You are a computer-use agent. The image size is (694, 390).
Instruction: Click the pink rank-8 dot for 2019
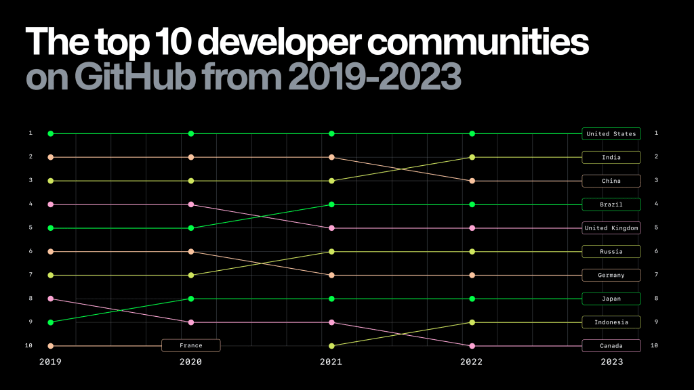51,299
